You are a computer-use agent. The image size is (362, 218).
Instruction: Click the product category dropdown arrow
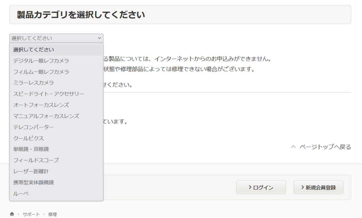click(x=99, y=38)
